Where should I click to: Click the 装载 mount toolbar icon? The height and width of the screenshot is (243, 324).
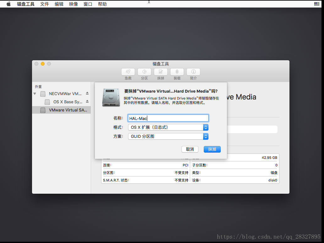tap(177, 72)
